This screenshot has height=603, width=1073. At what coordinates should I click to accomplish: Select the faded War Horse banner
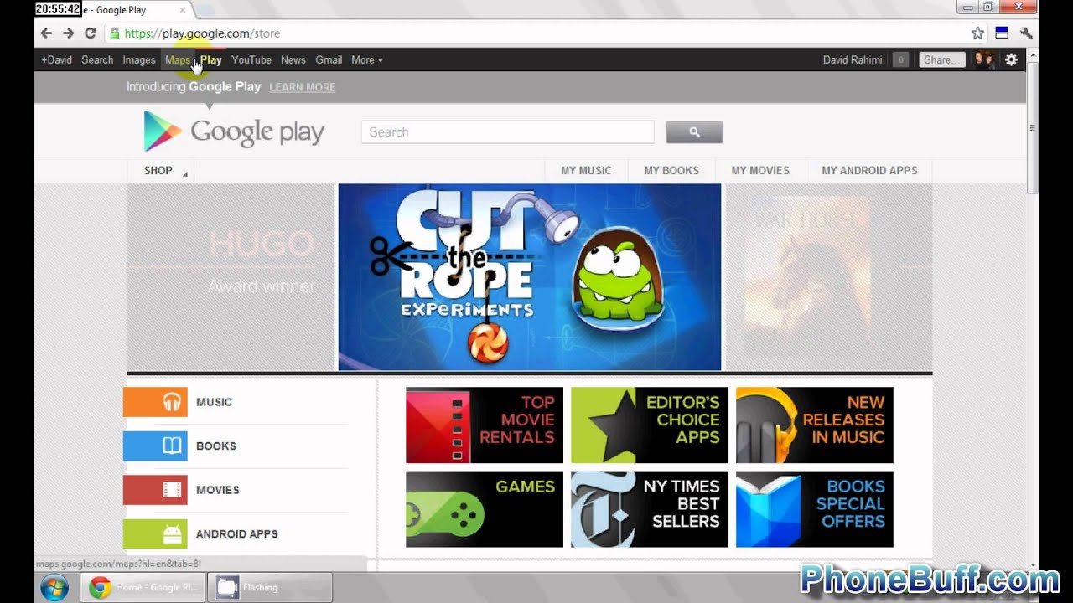(x=828, y=276)
